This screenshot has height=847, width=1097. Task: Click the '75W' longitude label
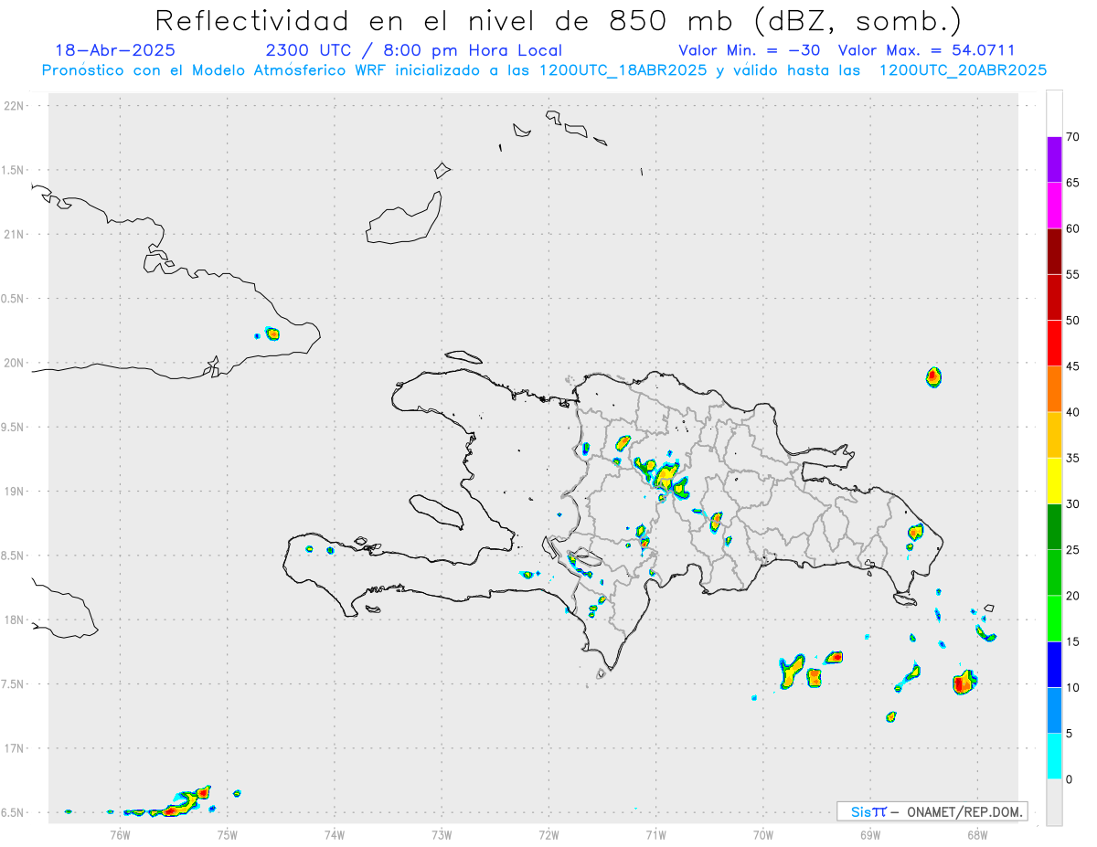[228, 834]
